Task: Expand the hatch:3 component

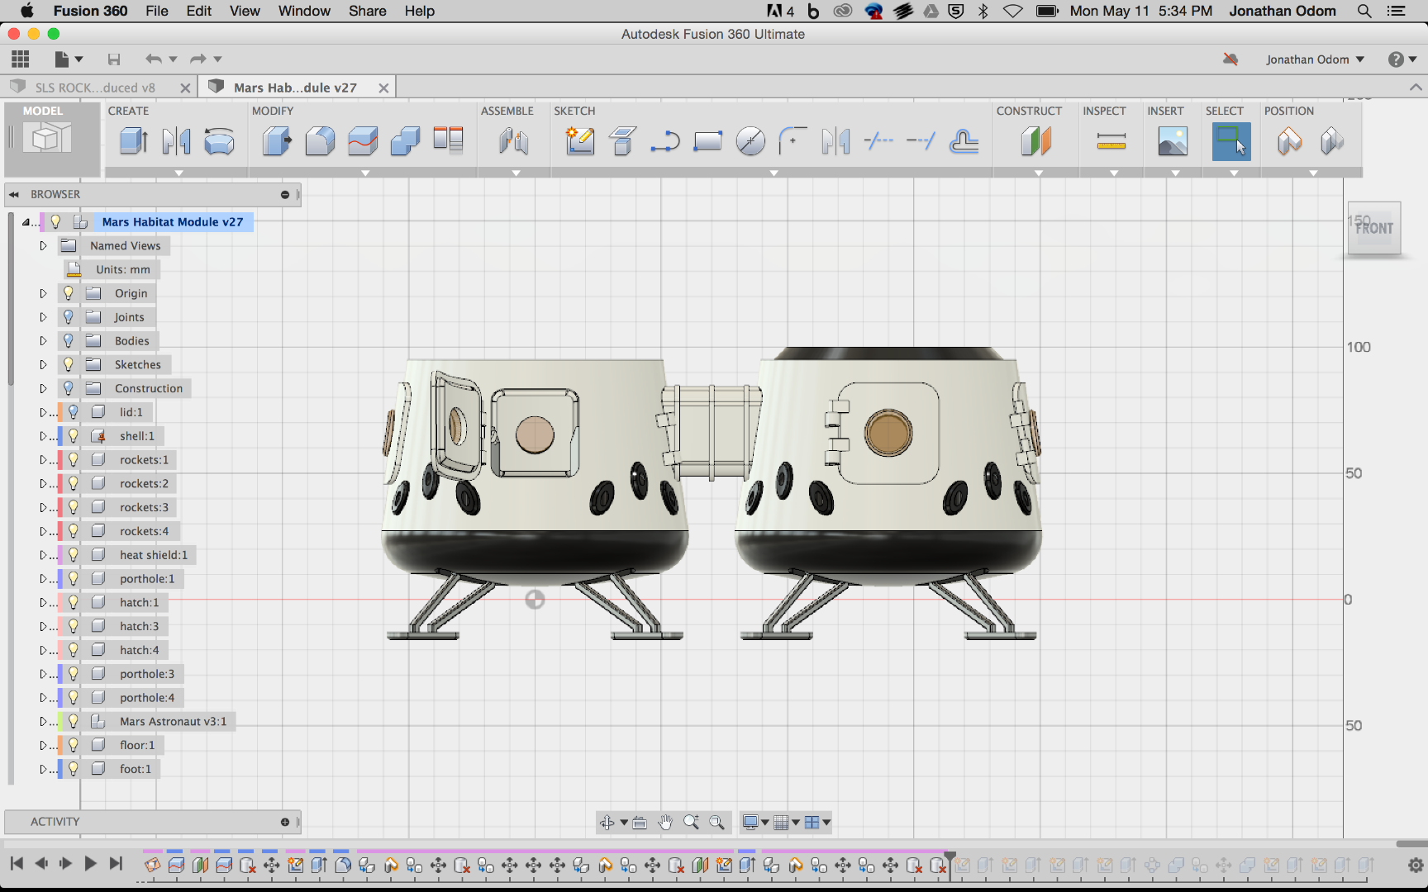Action: (x=43, y=627)
